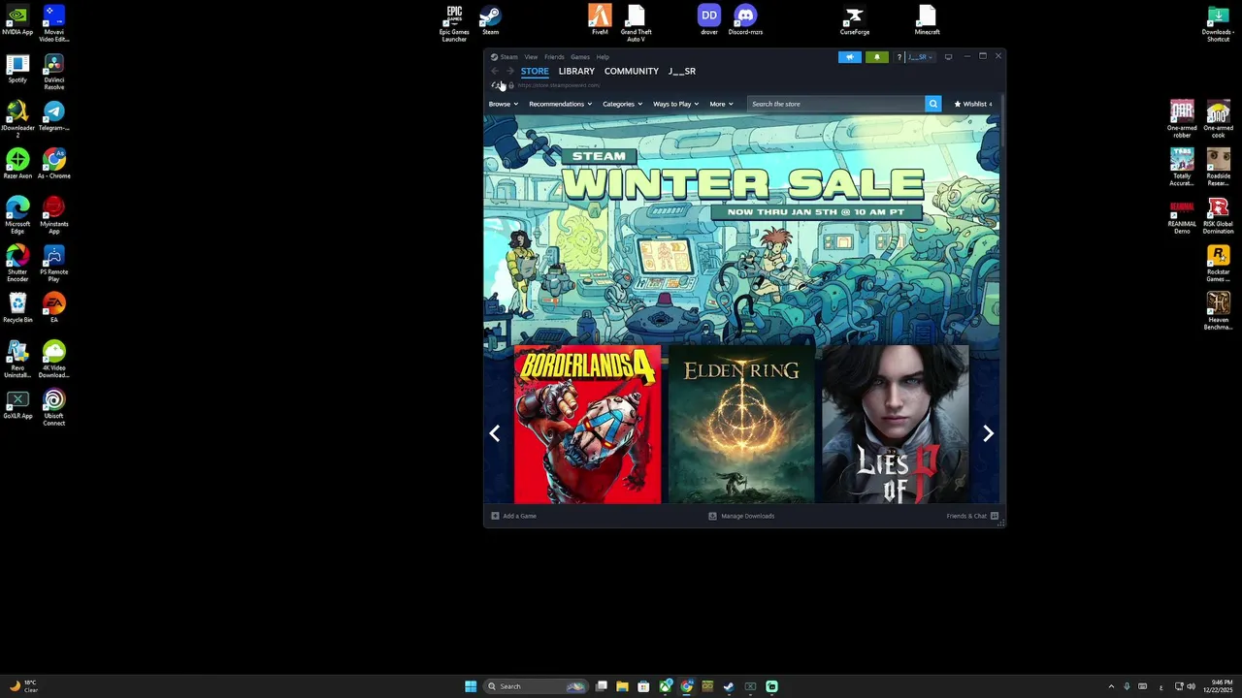Open Epic Games Launcher desktop icon
1242x698 pixels.
(454, 22)
